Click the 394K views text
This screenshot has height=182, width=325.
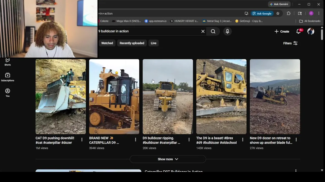97,148
